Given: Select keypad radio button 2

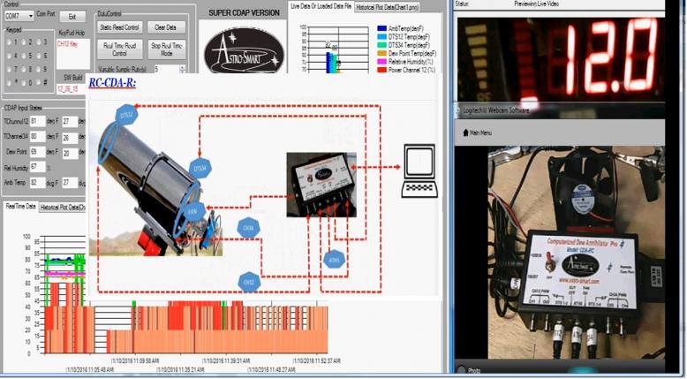Looking at the screenshot, I should point(24,42).
